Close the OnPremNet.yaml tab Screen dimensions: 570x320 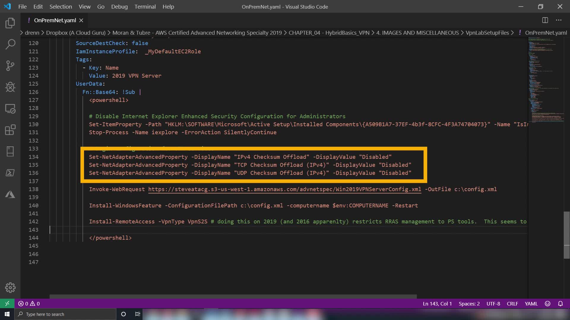pyautogui.click(x=81, y=20)
